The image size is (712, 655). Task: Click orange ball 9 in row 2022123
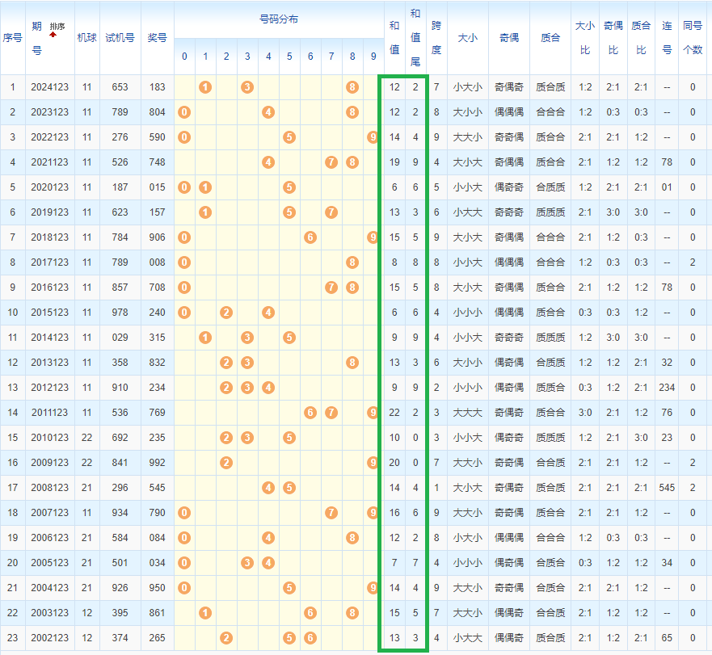pos(373,137)
